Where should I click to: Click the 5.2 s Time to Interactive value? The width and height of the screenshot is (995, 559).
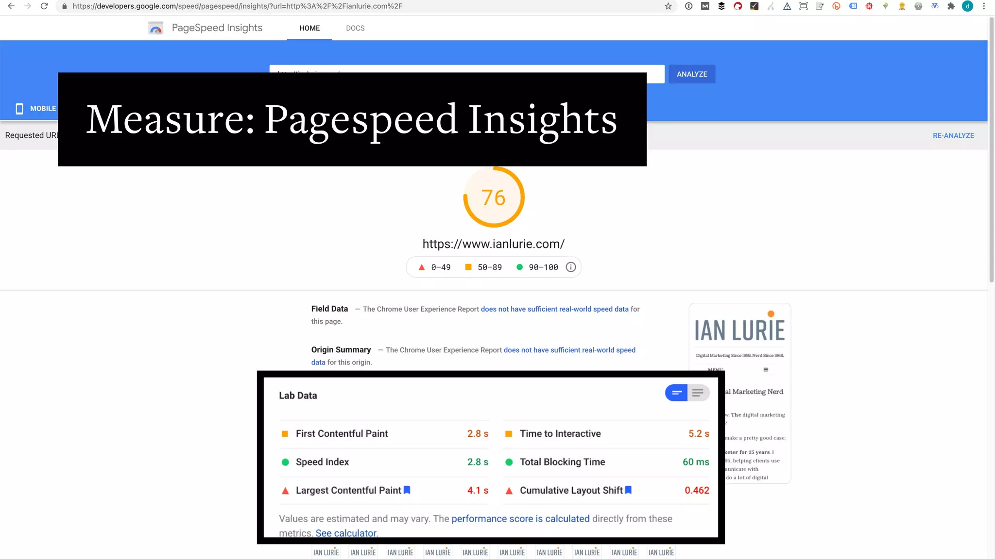(699, 434)
